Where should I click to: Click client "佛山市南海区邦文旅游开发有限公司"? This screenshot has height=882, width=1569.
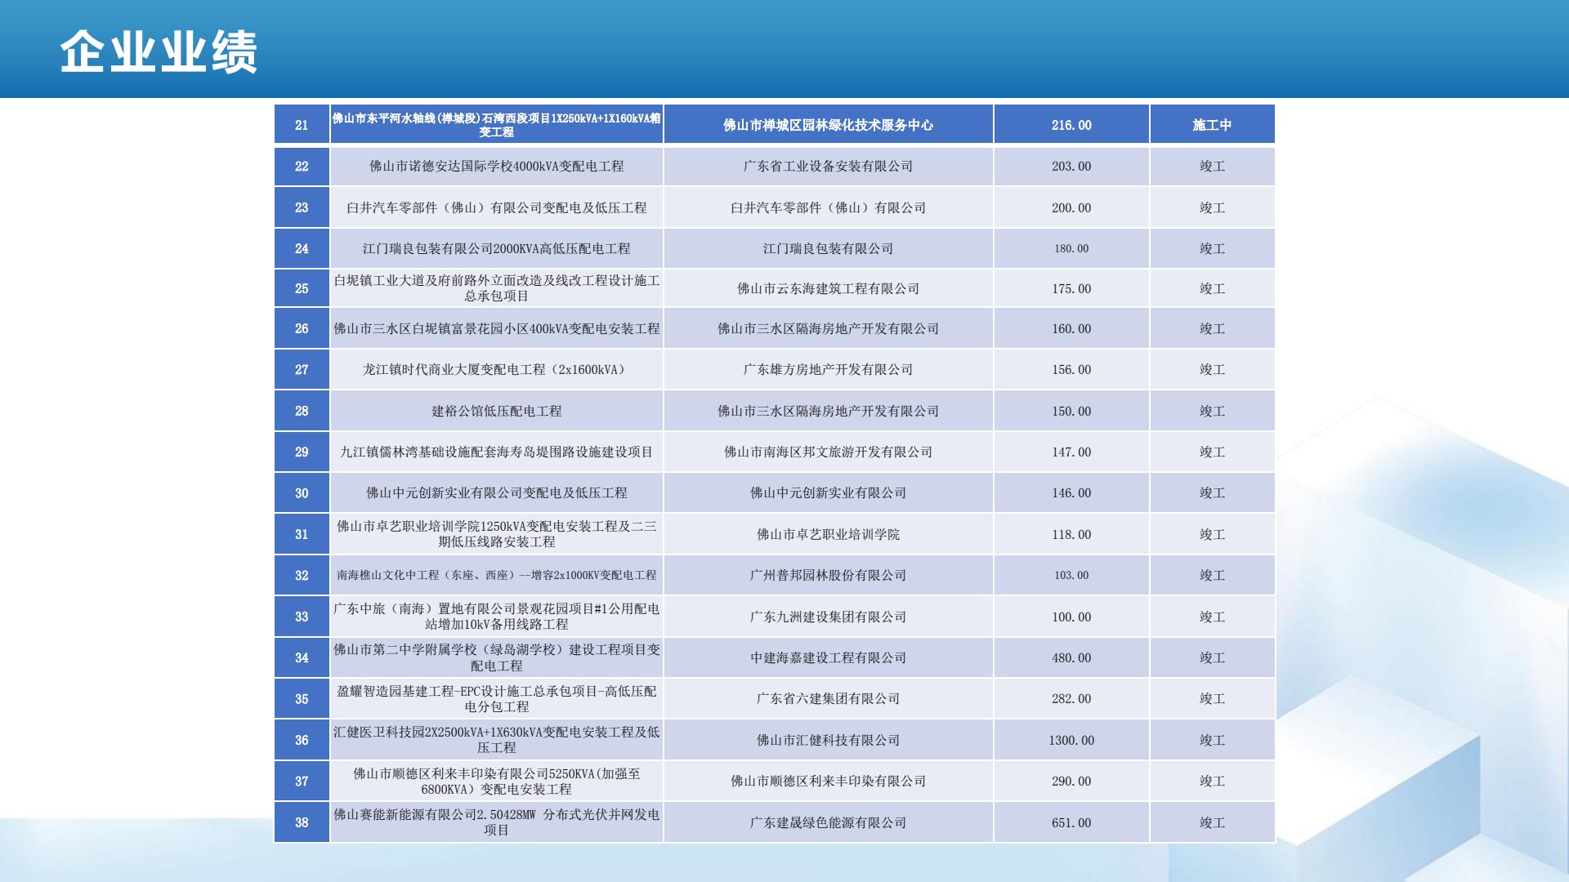(x=828, y=452)
